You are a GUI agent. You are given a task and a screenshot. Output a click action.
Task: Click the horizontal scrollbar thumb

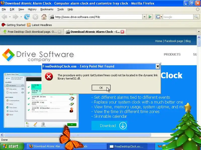point(78,135)
